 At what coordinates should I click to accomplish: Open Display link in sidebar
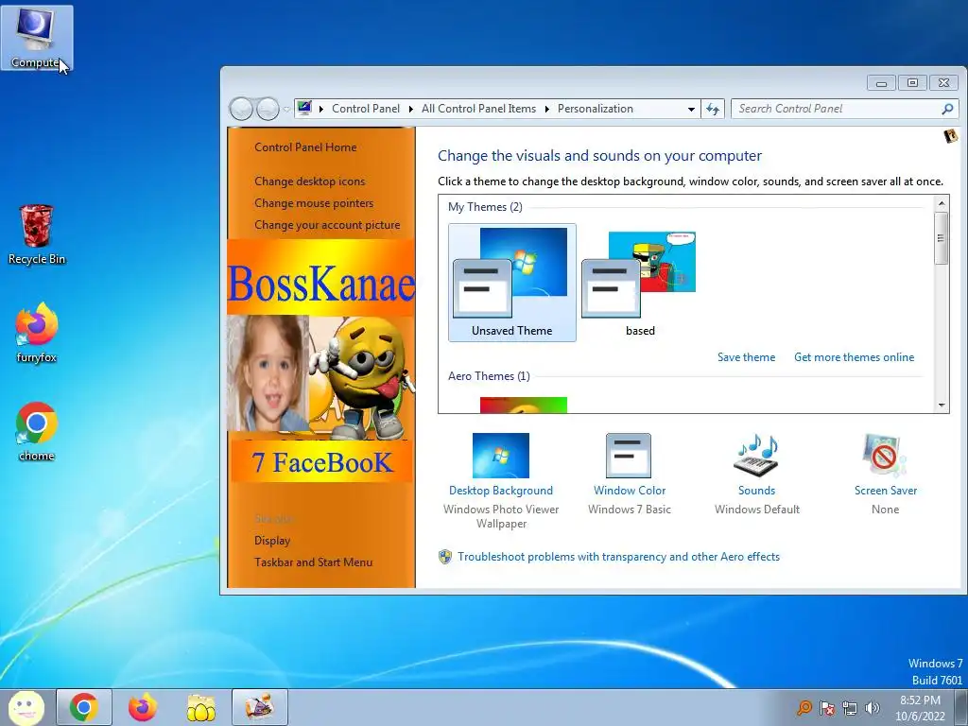(272, 540)
